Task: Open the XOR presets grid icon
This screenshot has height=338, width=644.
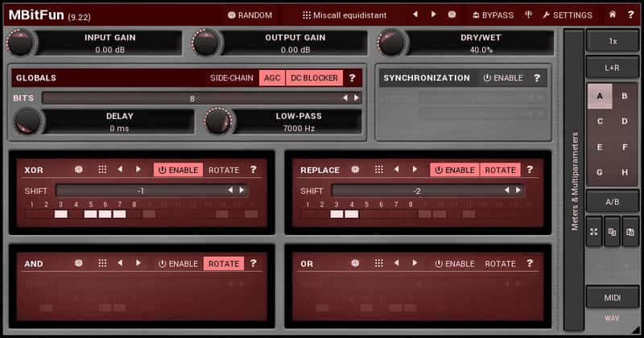Action: [102, 170]
